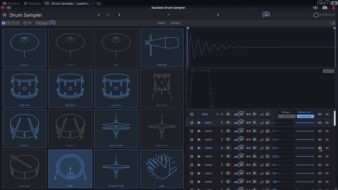Open the MIDI settings icon
338x190 pixels.
[25, 23]
